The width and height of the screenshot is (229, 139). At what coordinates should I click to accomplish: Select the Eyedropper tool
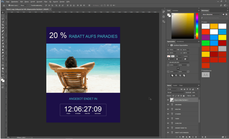pyautogui.click(x=3, y=28)
